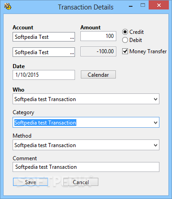Expand the Method dropdown list
Image resolution: width=172 pixels, height=199 pixels.
(155, 145)
